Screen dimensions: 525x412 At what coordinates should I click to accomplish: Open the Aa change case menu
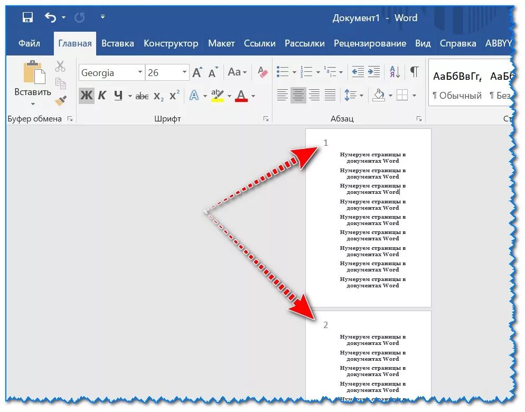[237, 72]
